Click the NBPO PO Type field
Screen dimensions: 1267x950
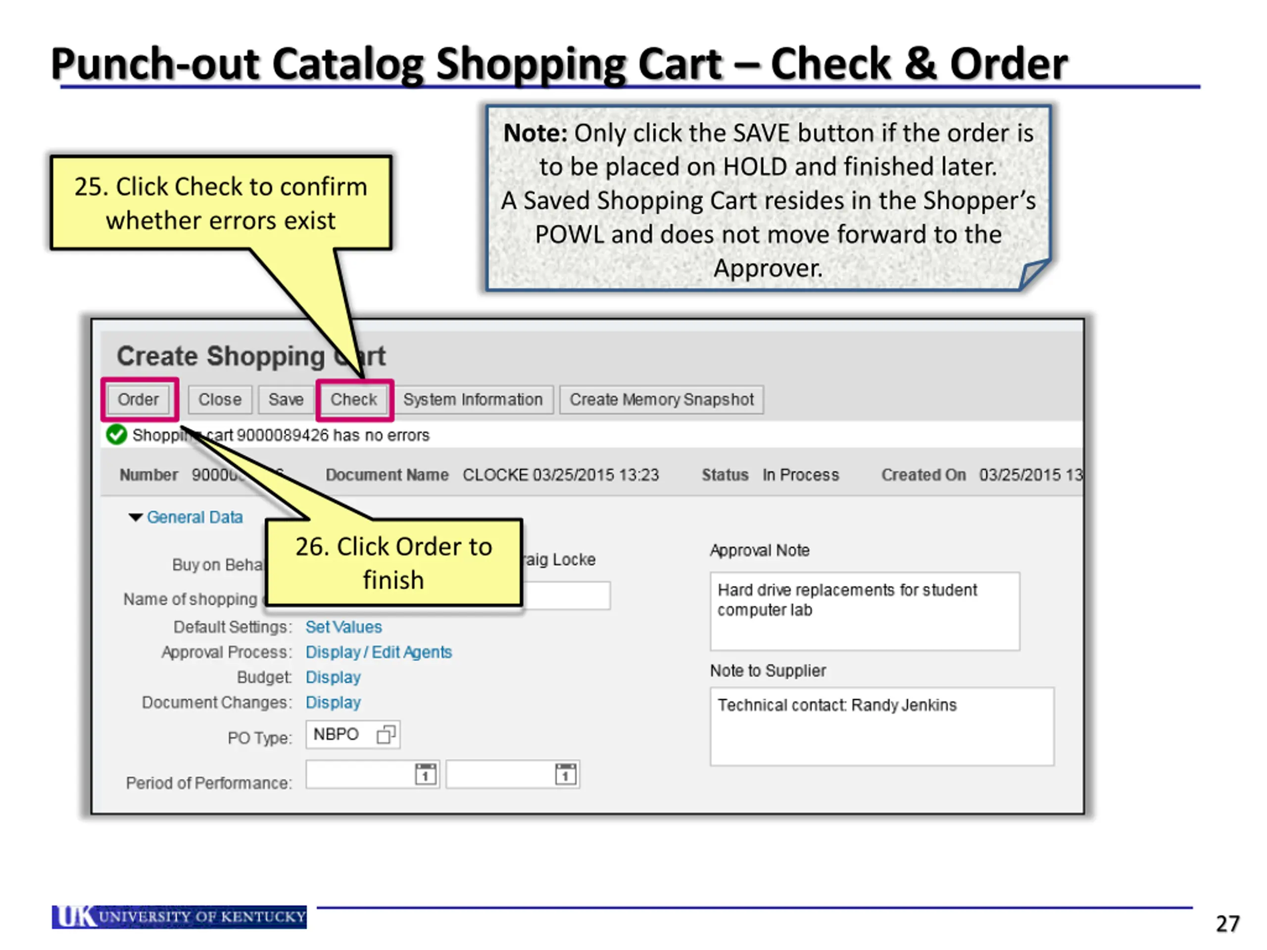338,734
